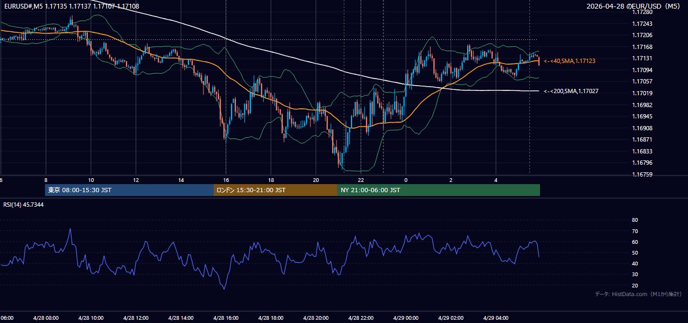The image size is (688, 323).
Task: Click price axis value 1.16759
Action: click(x=642, y=174)
